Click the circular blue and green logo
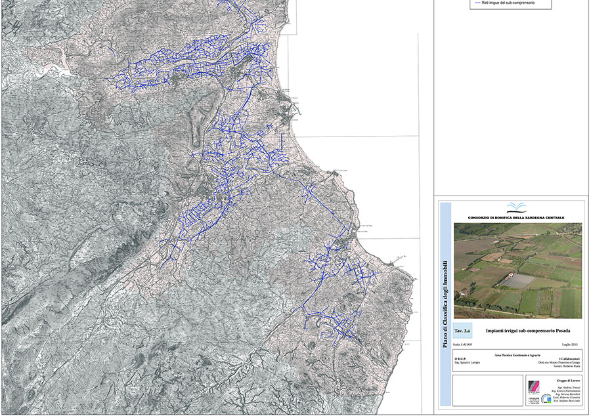Image resolution: width=591 pixels, height=418 pixels. point(546,399)
